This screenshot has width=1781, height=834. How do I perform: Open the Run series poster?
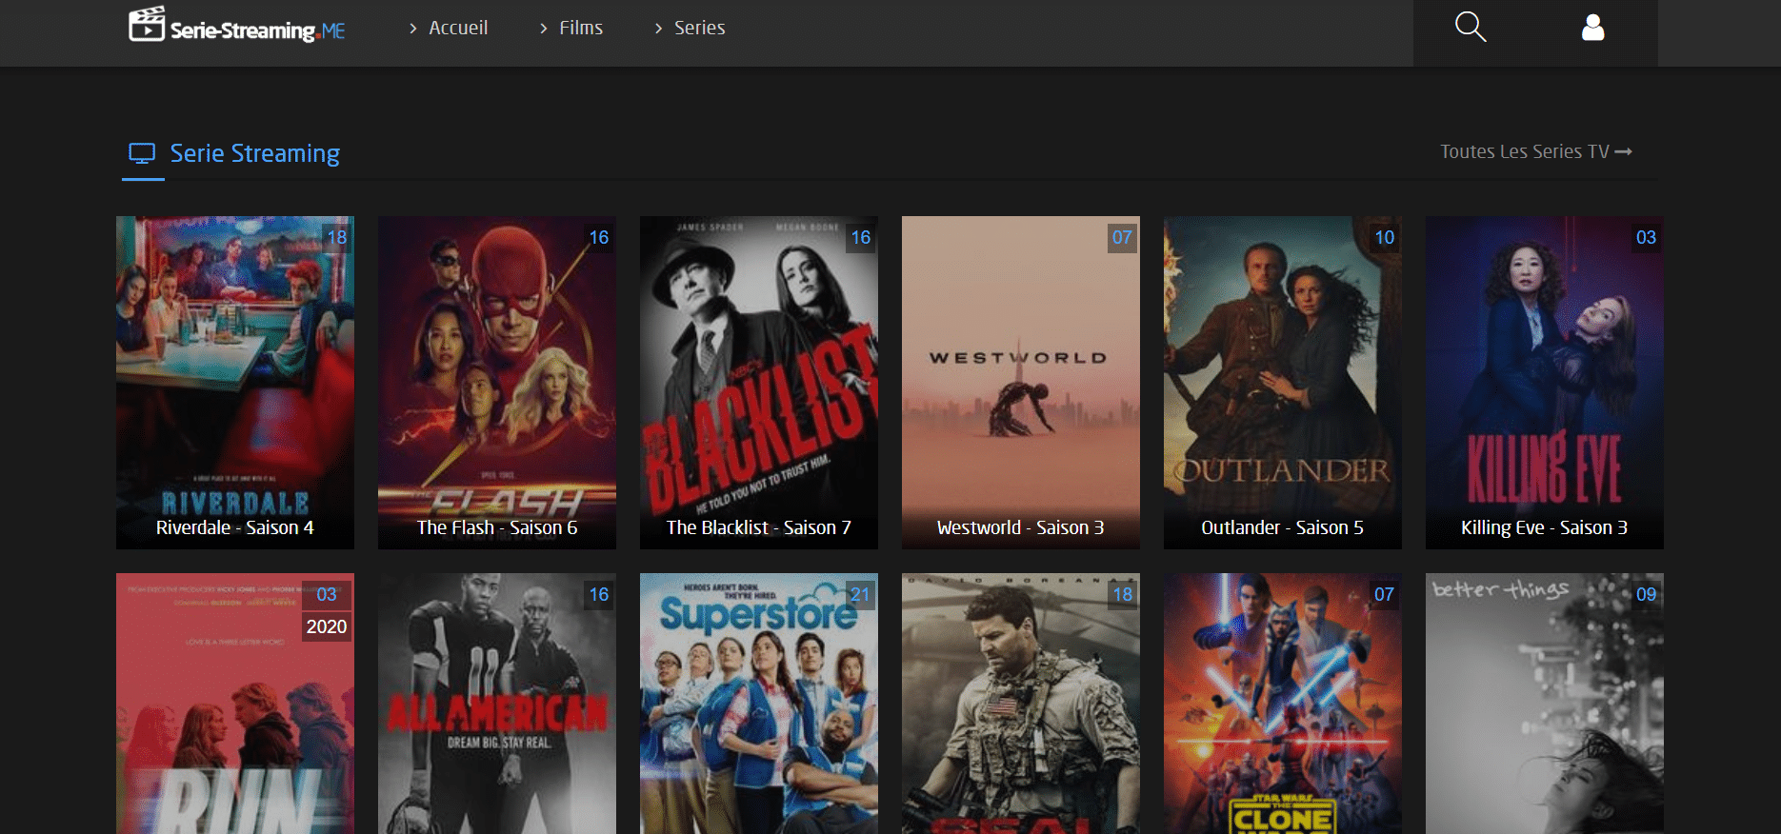[x=235, y=704]
